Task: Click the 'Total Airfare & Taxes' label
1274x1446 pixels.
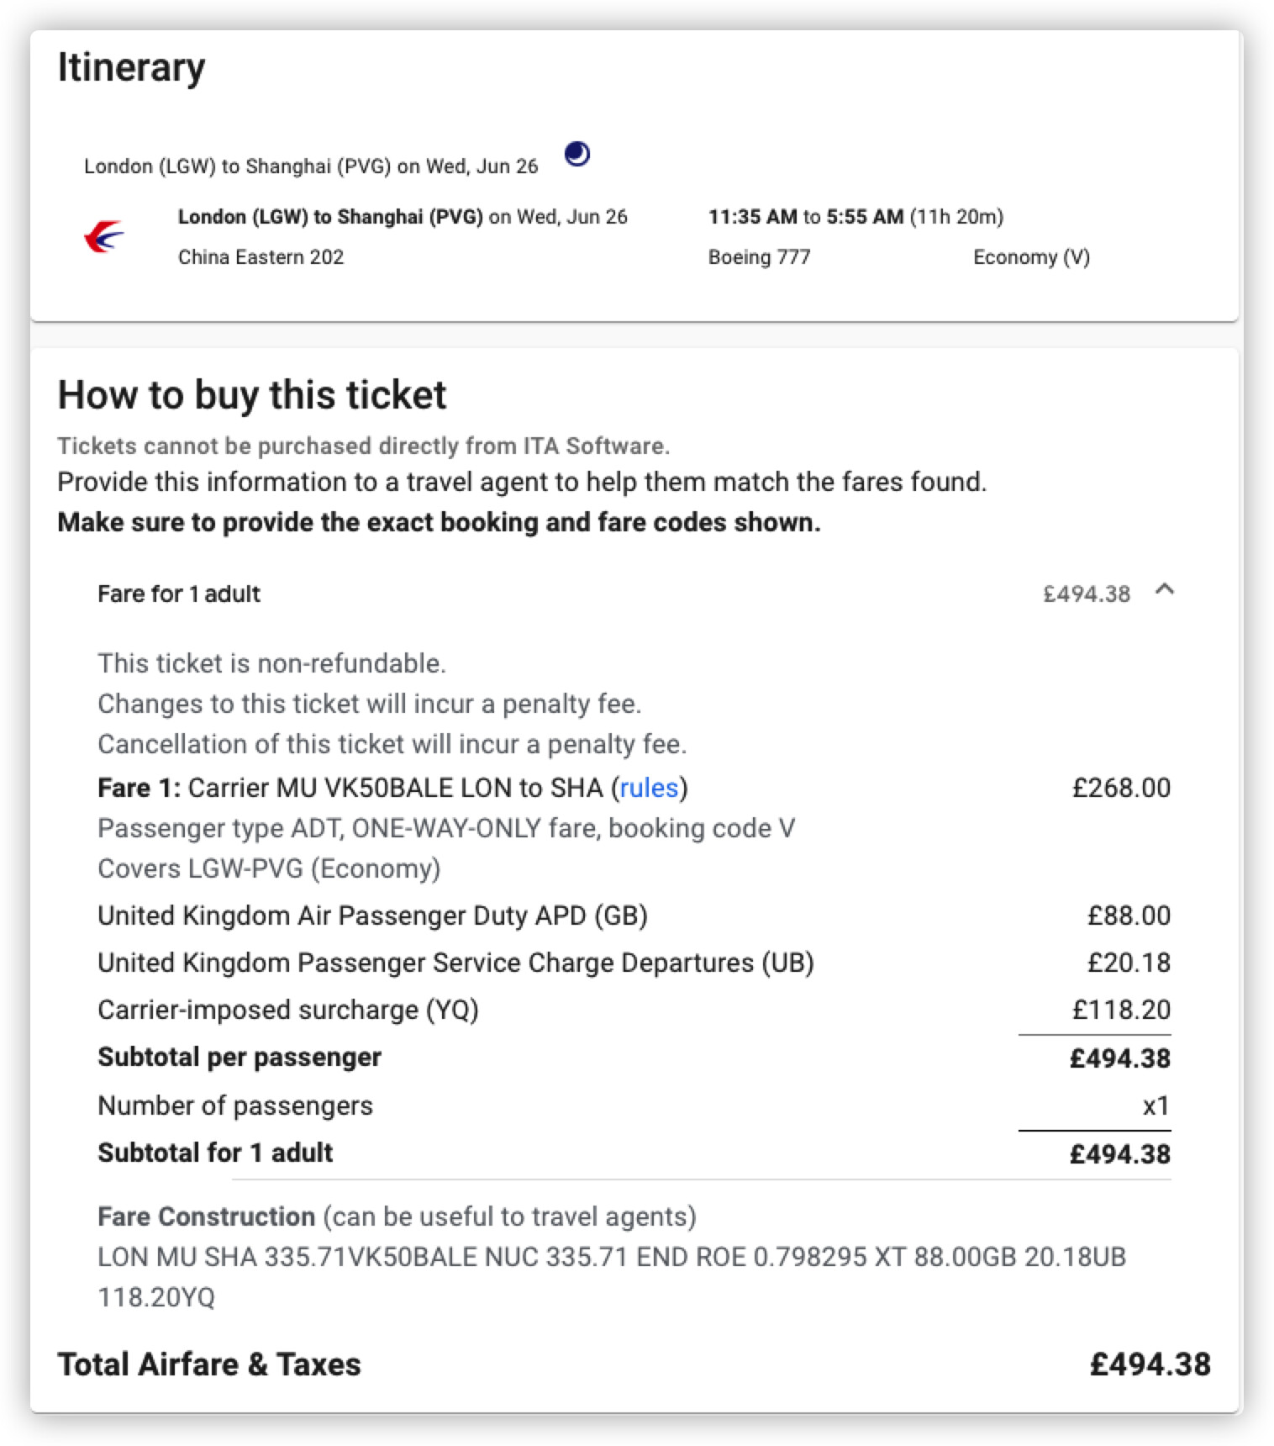Action: [x=209, y=1364]
